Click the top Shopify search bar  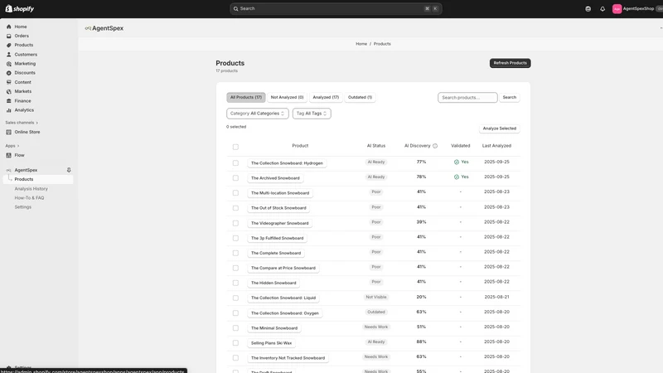[336, 8]
